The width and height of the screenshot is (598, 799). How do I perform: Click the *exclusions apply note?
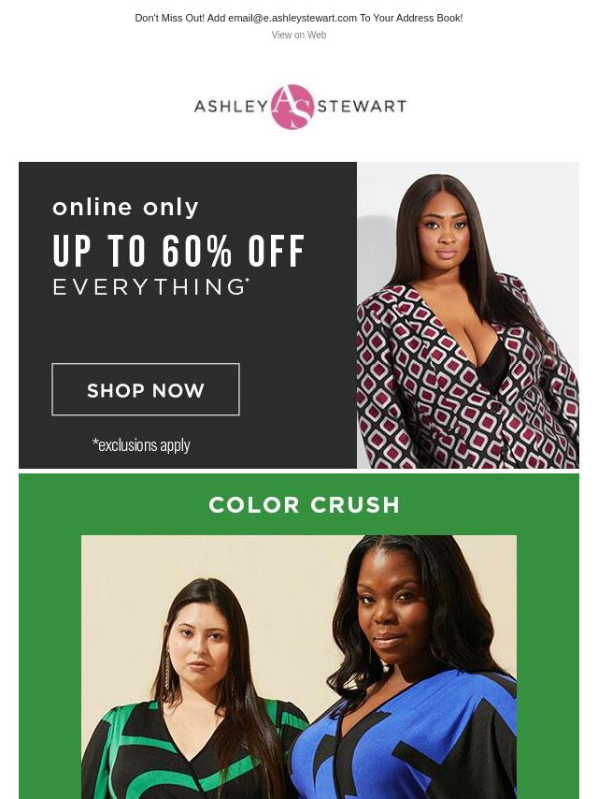(141, 444)
